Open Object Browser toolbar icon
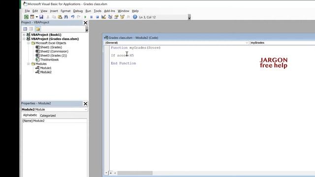This screenshot has width=315, height=177. [122, 17]
